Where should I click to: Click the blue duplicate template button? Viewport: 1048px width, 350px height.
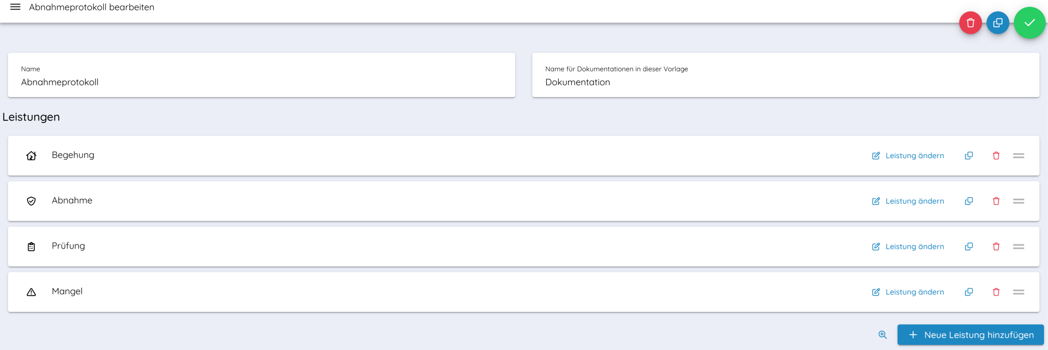[x=998, y=23]
